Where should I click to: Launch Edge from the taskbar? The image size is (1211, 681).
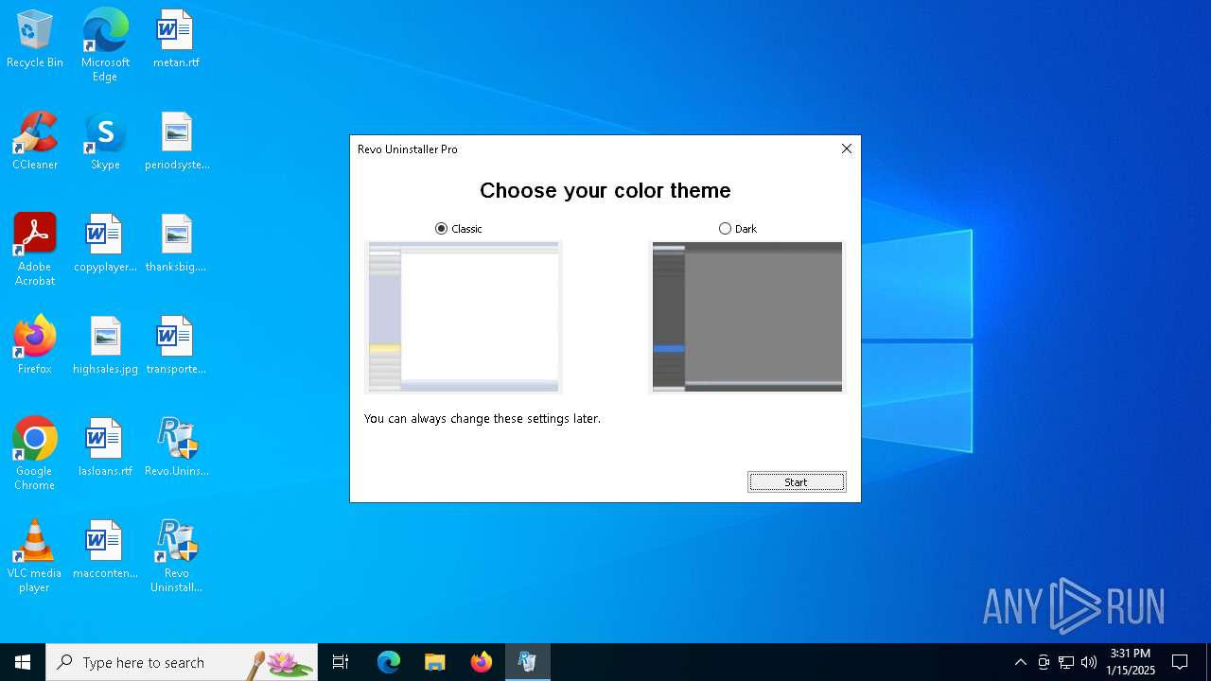(389, 662)
